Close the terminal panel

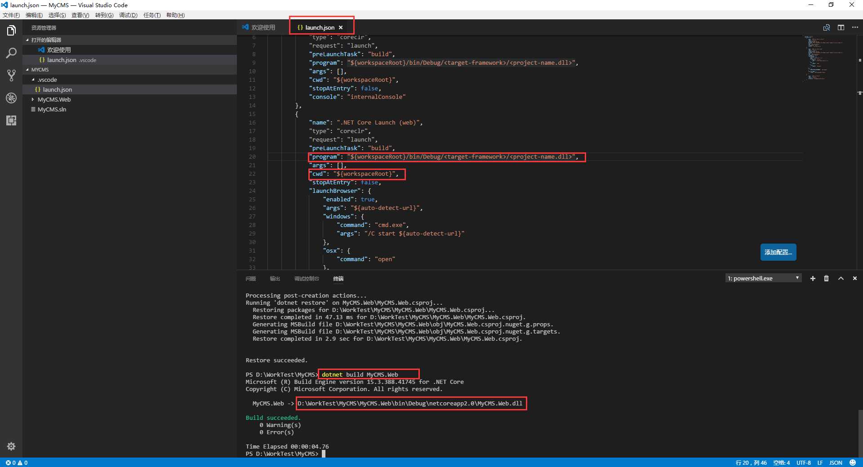pos(855,279)
